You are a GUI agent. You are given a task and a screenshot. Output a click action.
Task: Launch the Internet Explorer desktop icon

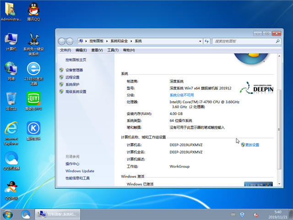click(x=11, y=133)
